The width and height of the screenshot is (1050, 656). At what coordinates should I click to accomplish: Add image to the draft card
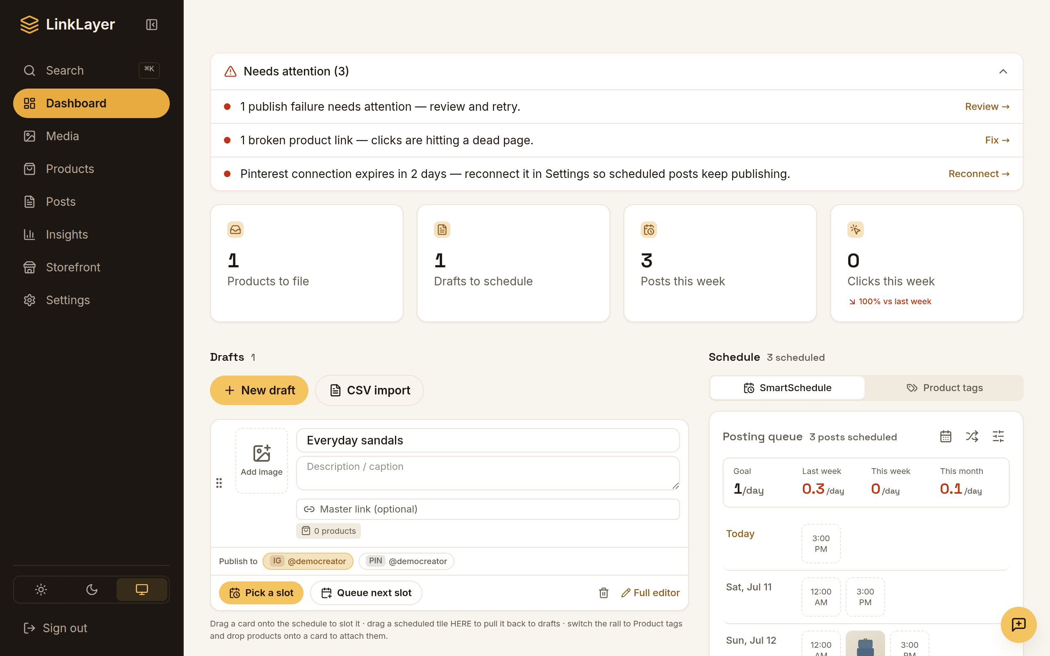(x=262, y=461)
